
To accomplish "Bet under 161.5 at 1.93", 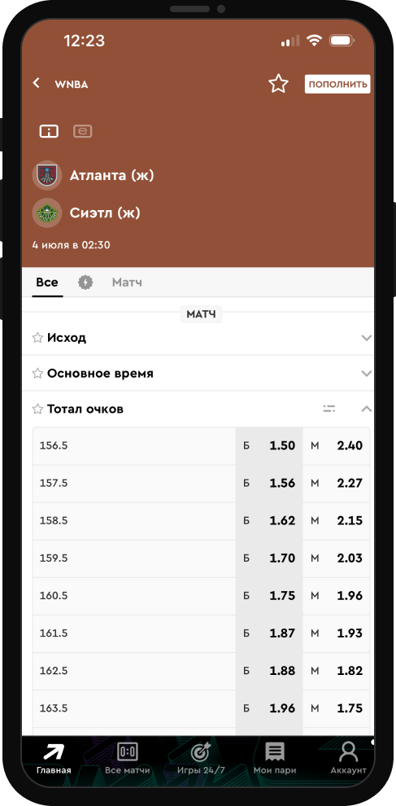I will [337, 633].
